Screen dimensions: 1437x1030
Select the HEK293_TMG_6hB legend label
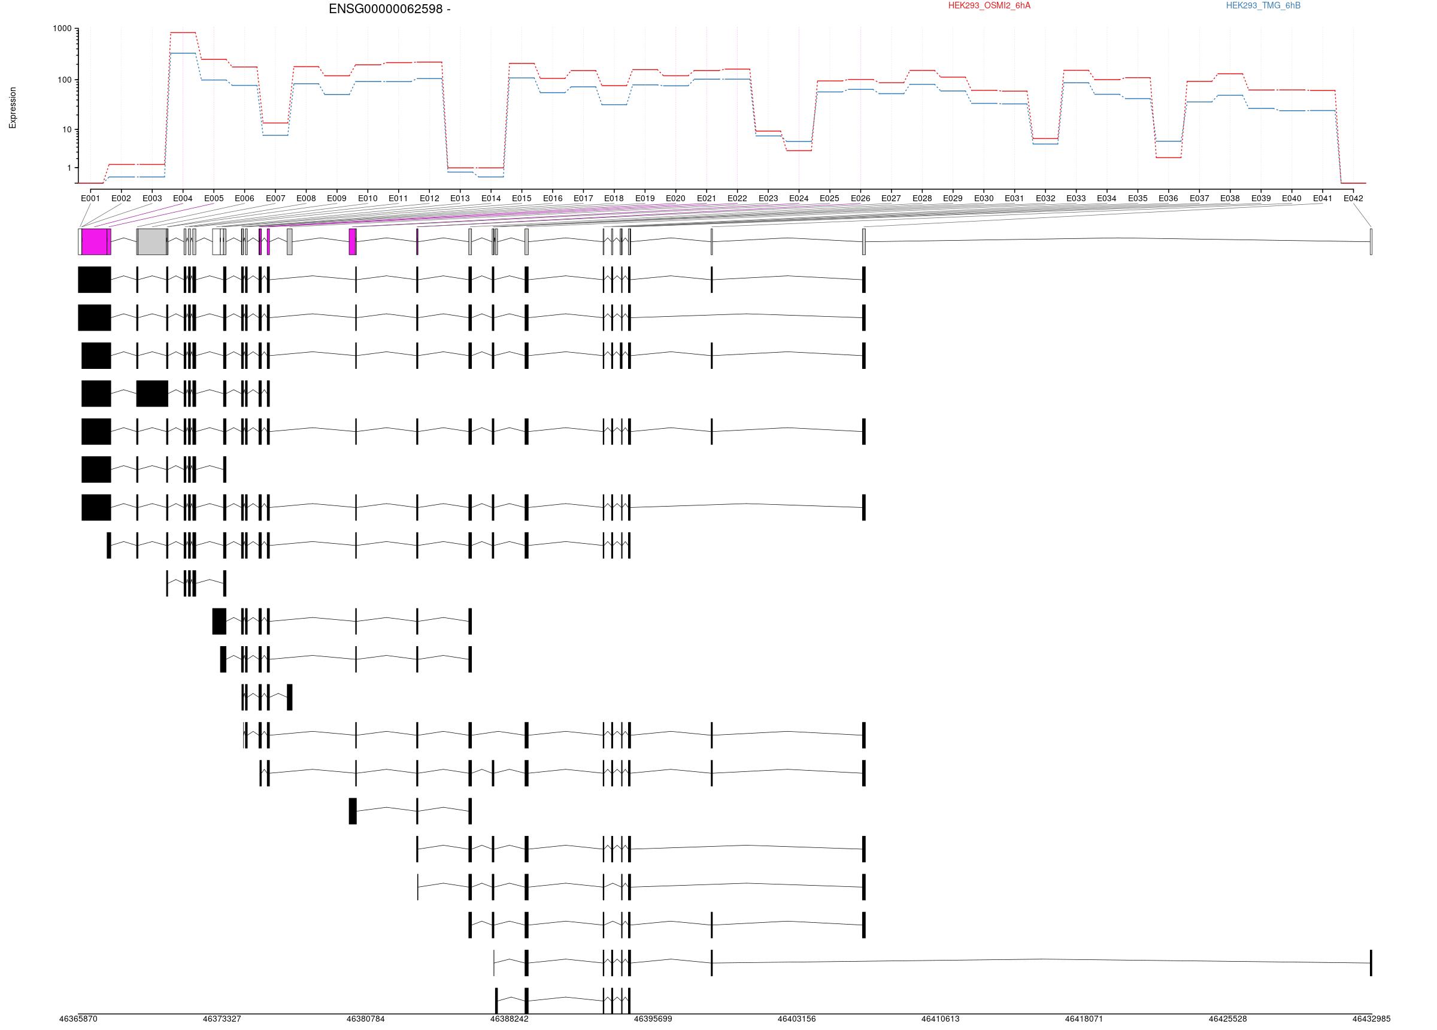(1263, 6)
